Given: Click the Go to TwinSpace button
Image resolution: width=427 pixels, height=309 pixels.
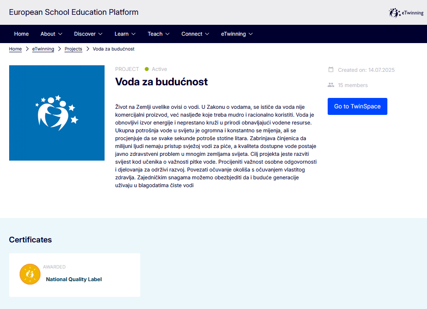Looking at the screenshot, I should click(x=357, y=106).
